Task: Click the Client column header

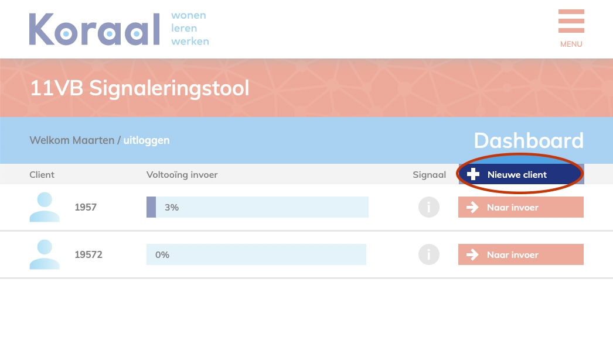Action: tap(42, 174)
